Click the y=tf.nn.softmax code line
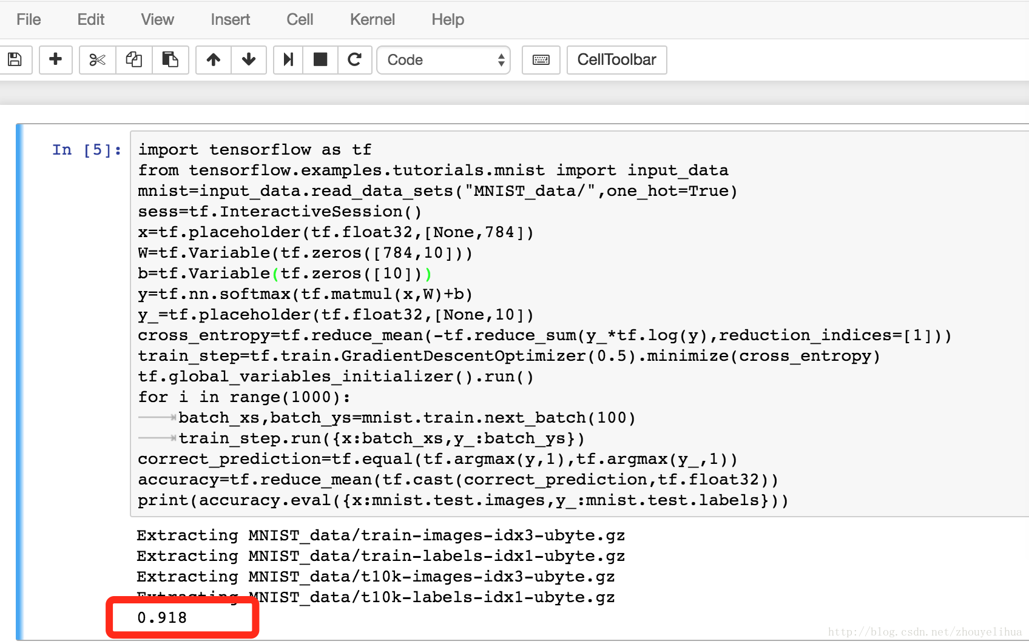 (305, 294)
